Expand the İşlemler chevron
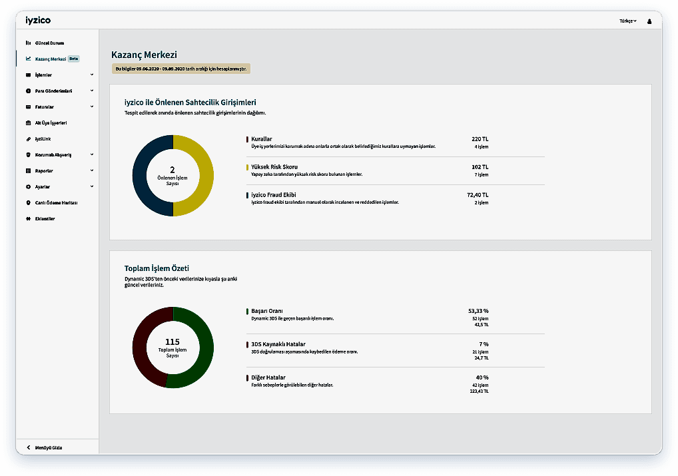678x476 pixels. tap(92, 75)
